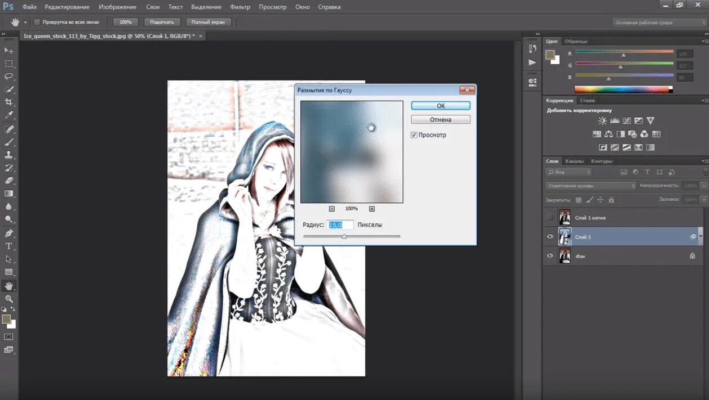Switch to the Каналы tab
The width and height of the screenshot is (709, 400).
click(x=574, y=161)
